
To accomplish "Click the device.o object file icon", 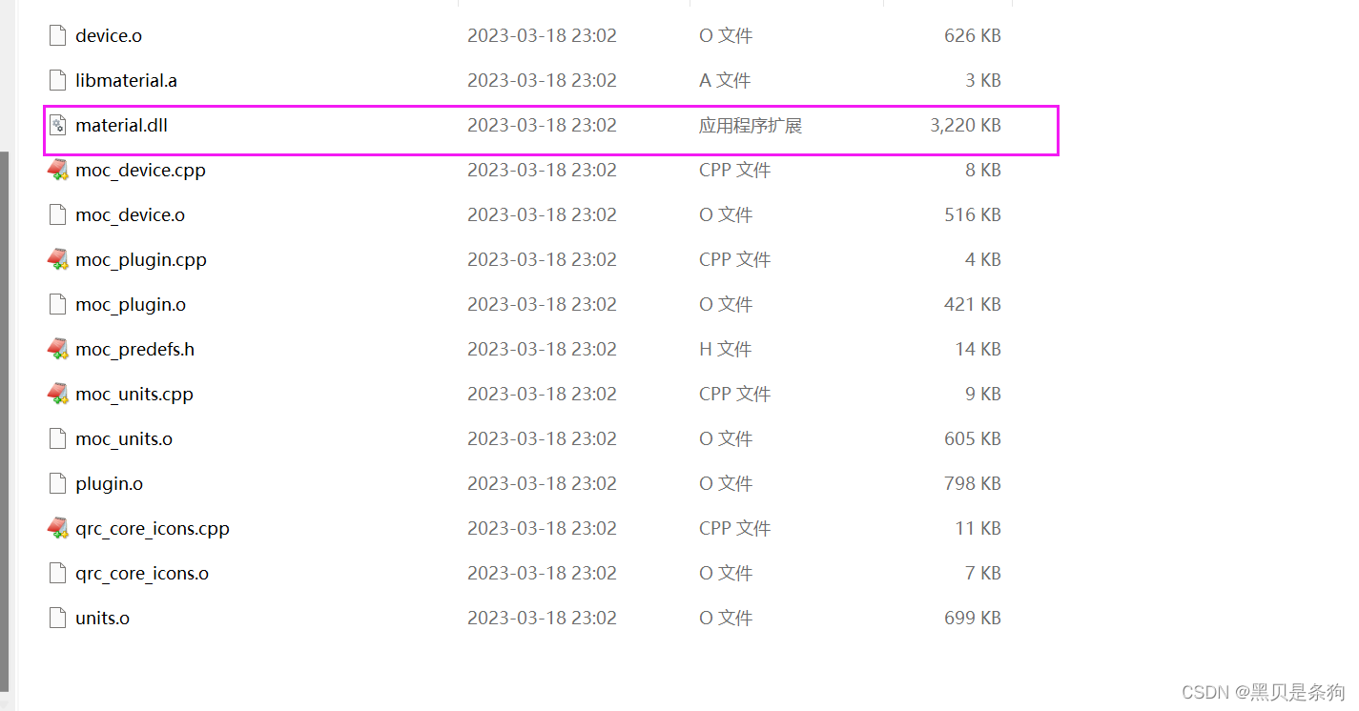I will pos(57,35).
